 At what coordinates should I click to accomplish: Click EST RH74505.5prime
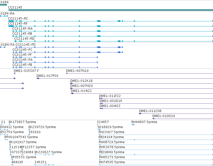(x=112, y=162)
